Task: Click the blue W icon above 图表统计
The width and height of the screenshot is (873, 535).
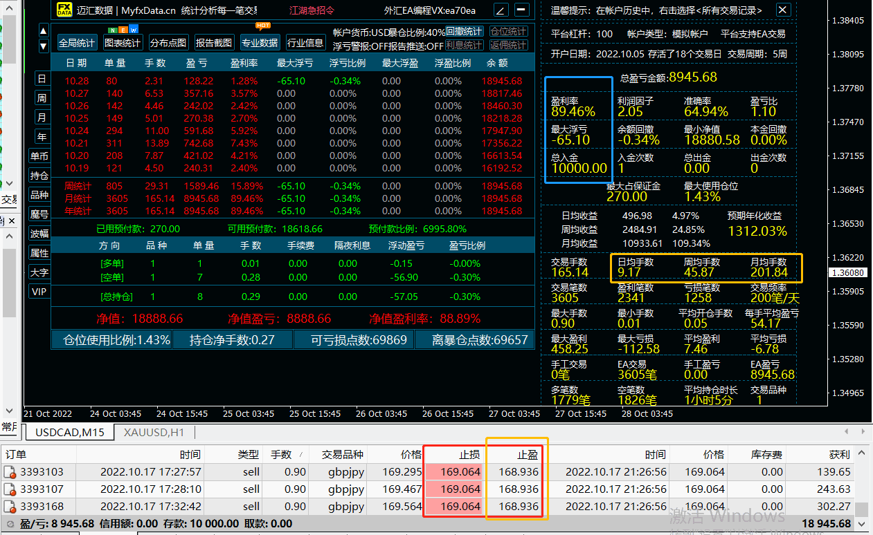Action: coord(134,30)
